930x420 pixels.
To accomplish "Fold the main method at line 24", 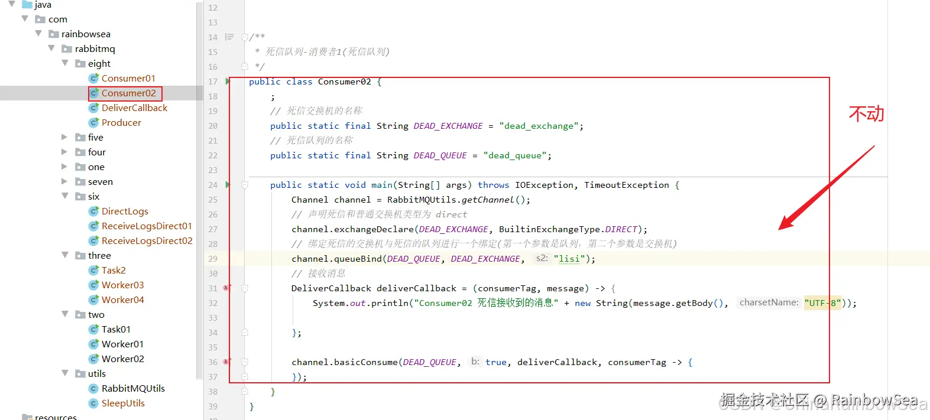I will click(x=244, y=185).
